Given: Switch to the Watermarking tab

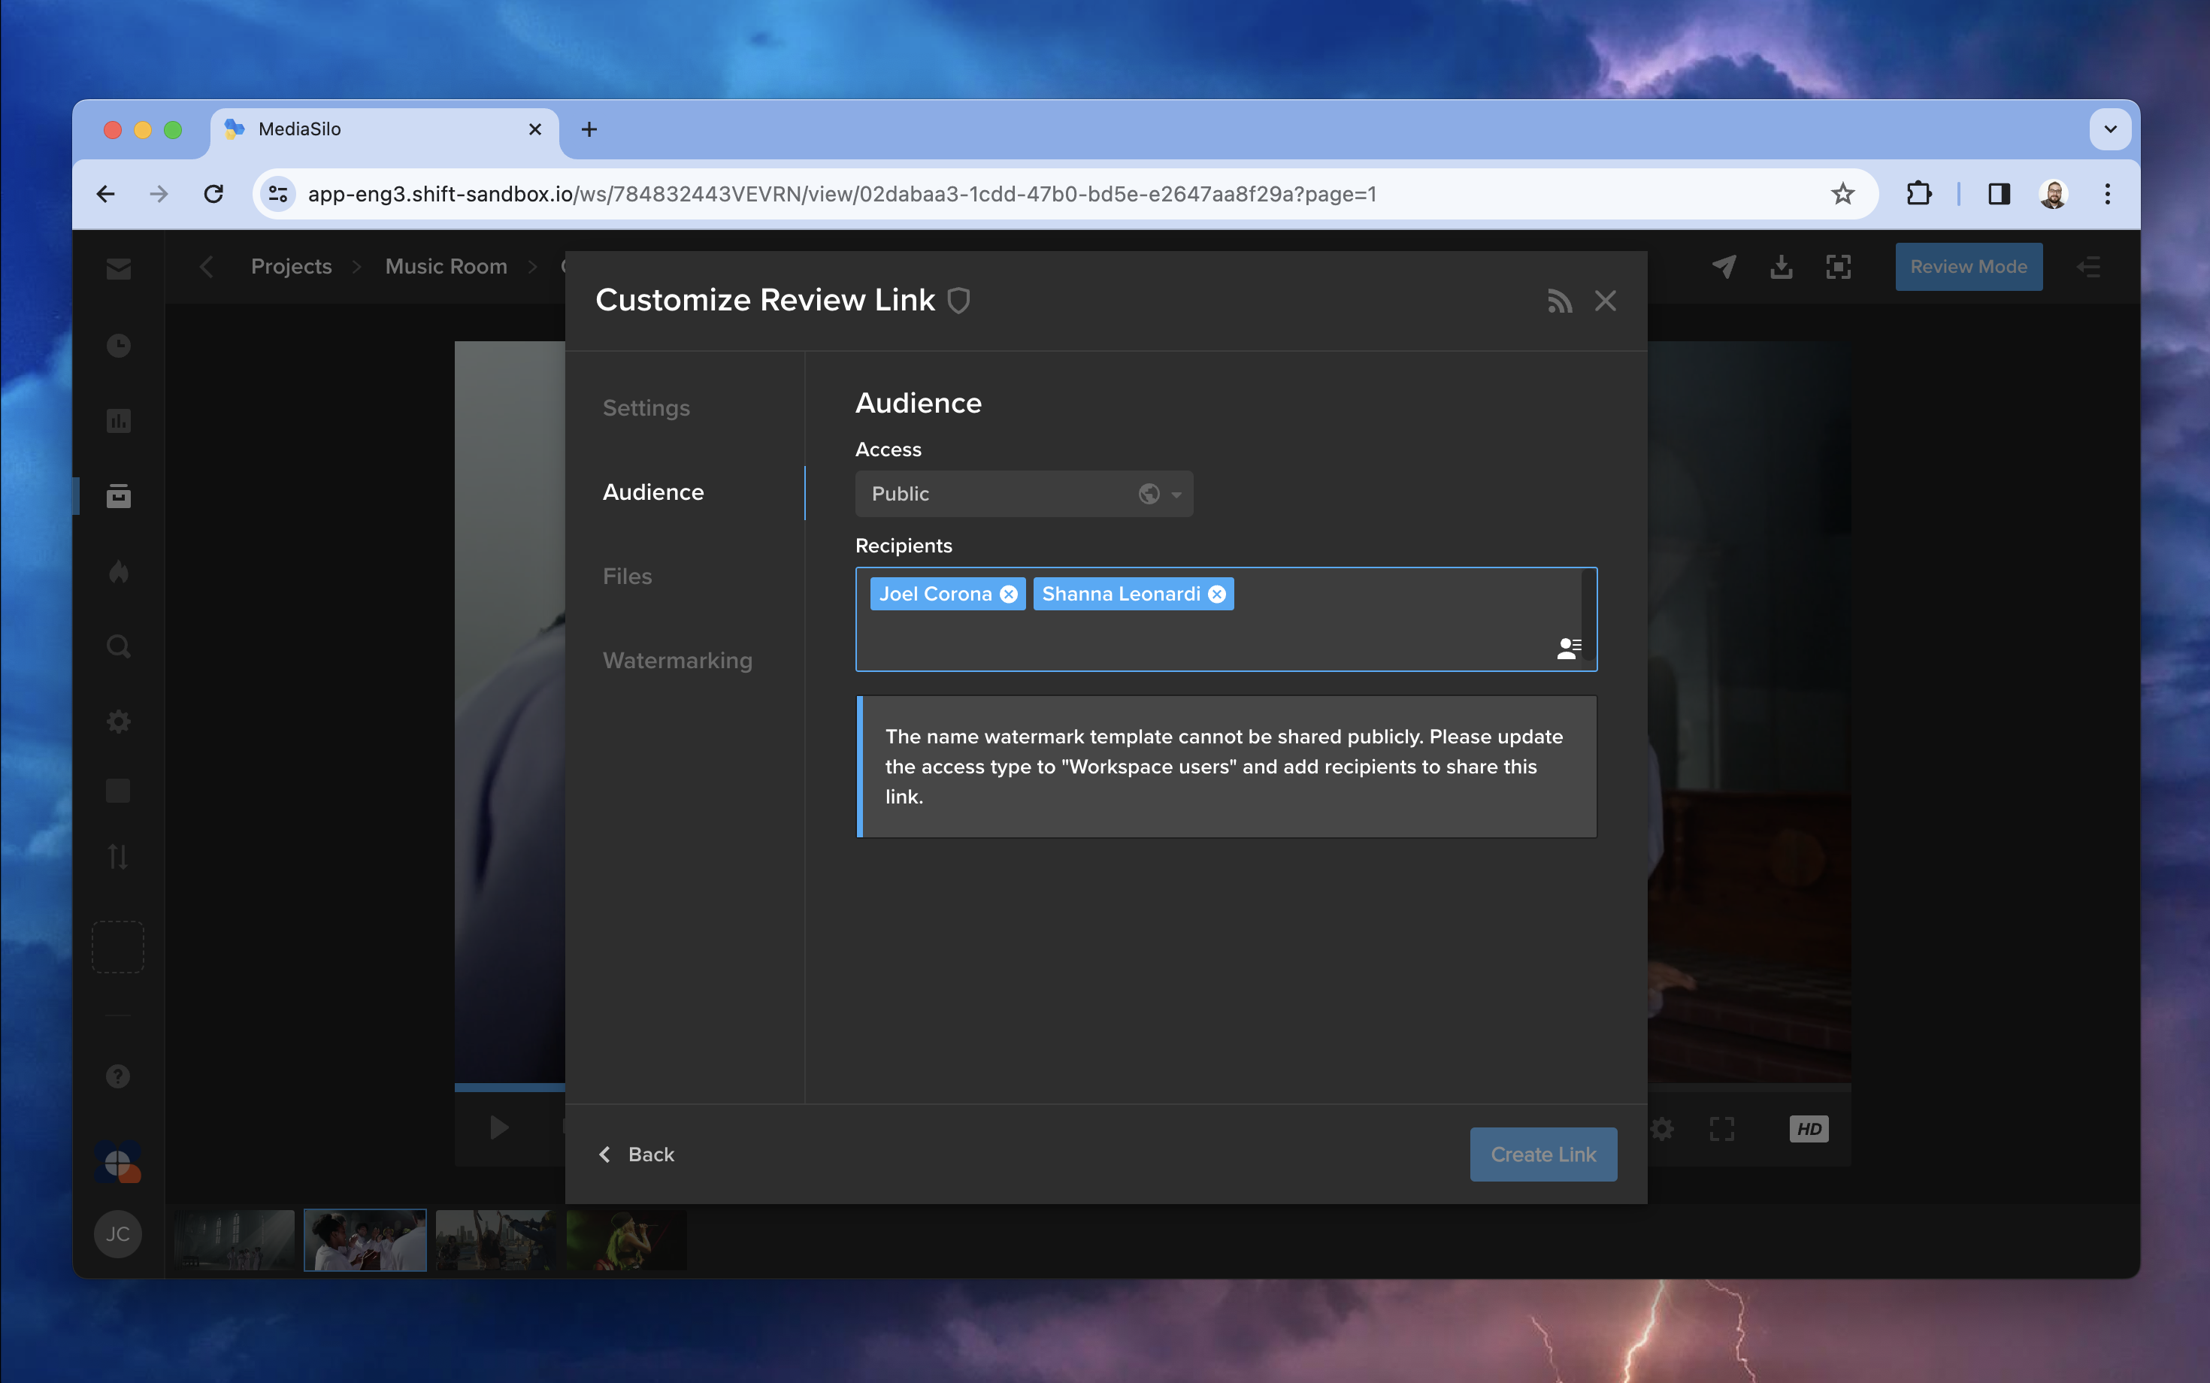Looking at the screenshot, I should (x=678, y=661).
